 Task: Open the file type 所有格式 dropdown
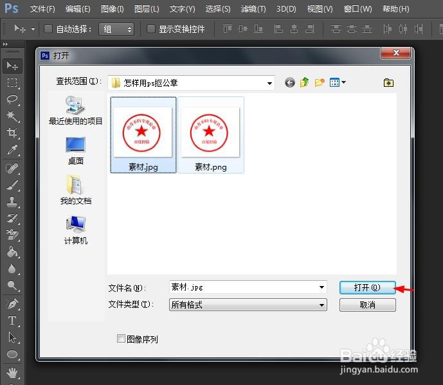(248, 305)
